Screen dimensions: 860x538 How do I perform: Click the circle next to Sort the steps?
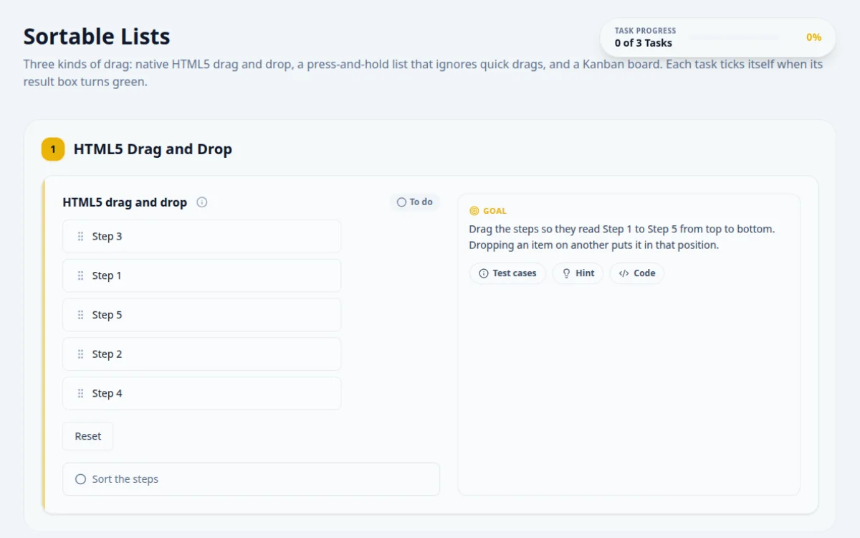(x=80, y=479)
